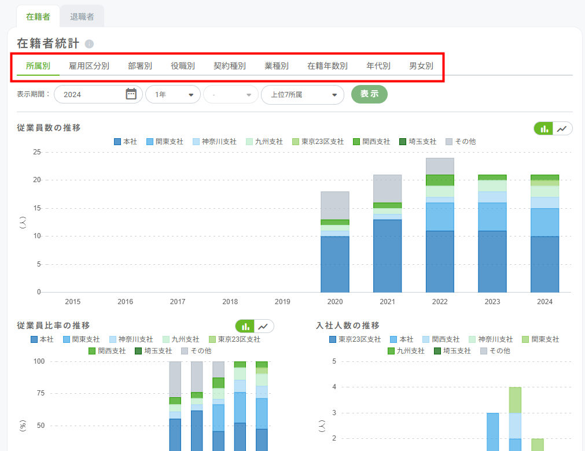Toggle その他 legend in 従業員比率の推移
Viewport: 585px width, 451px height.
196,351
